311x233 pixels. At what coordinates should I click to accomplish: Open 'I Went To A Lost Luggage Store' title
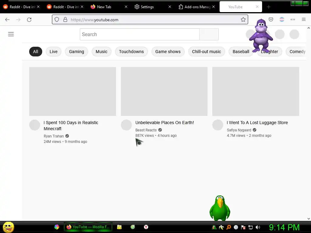[x=257, y=123]
